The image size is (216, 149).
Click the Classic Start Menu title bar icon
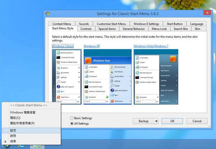pos(48,14)
